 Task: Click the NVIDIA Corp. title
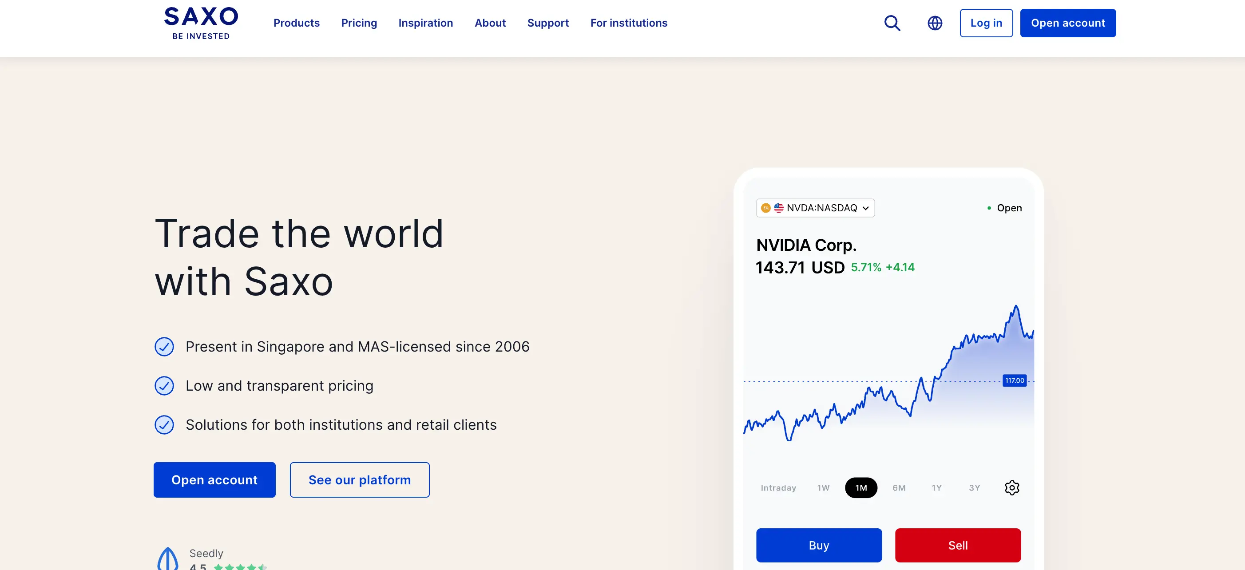coord(806,245)
